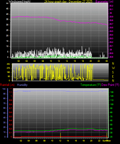Select the 29.7 barometer scale value
Viewport: 120px width, 144px height.
point(111,24)
